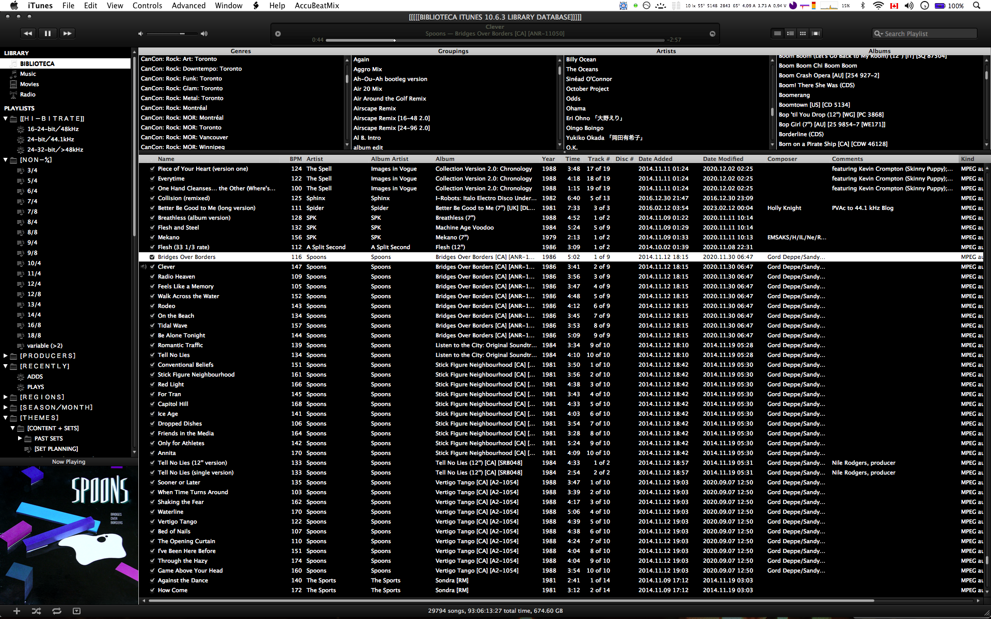Open the PLAYS smart playlist

36,387
